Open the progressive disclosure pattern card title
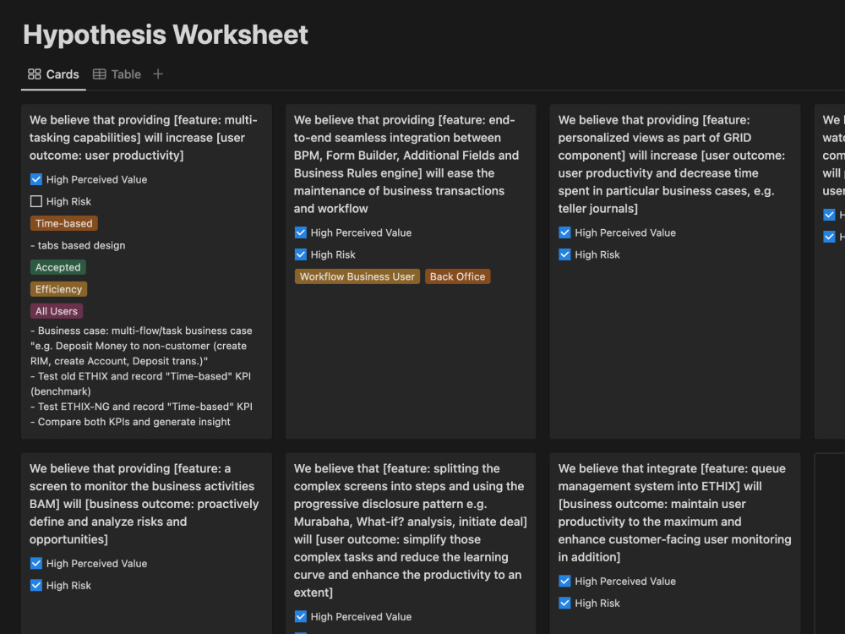The image size is (845, 634). pos(410,531)
